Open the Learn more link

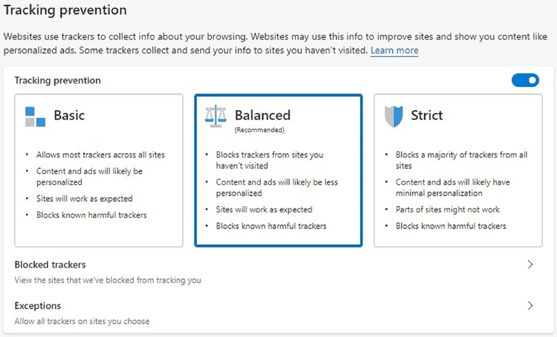pyautogui.click(x=394, y=50)
